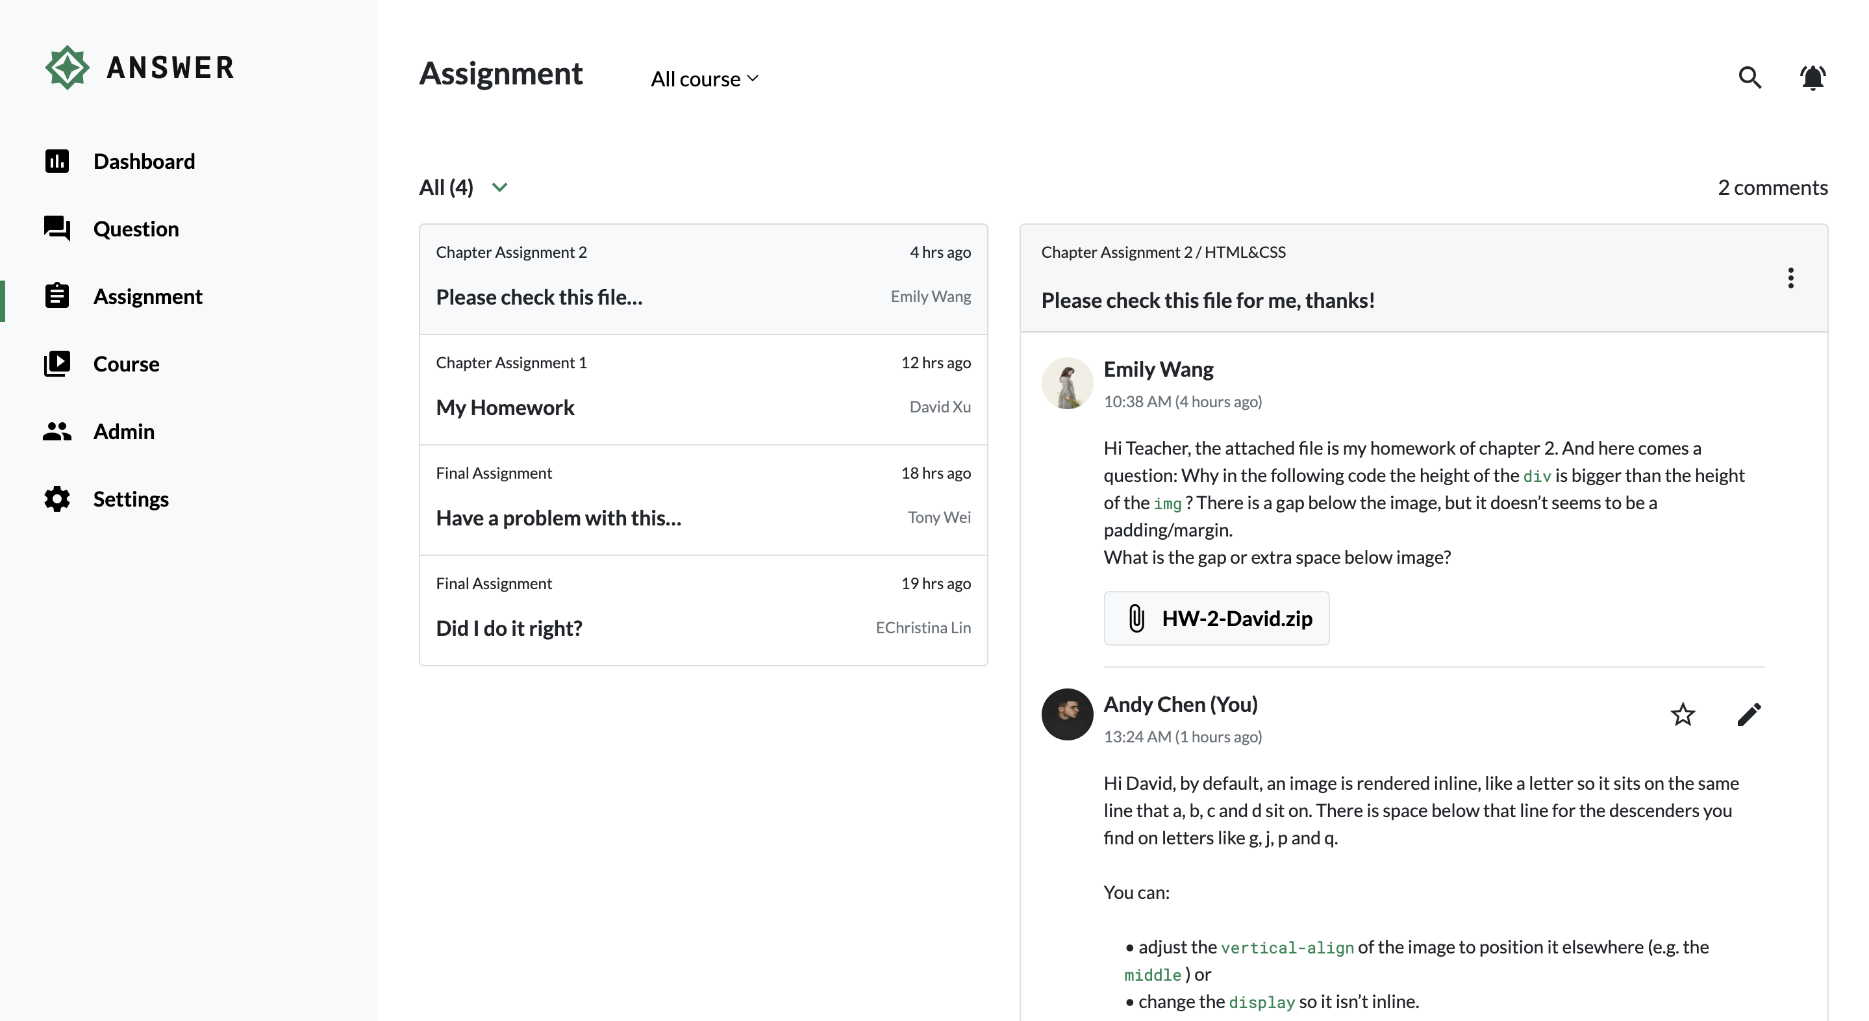
Task: Go to the Question menu item
Action: click(136, 229)
